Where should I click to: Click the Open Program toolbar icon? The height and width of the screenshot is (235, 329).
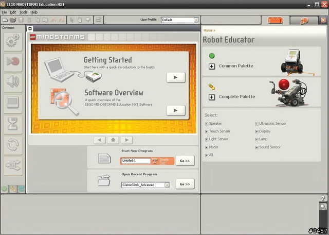(x=13, y=20)
